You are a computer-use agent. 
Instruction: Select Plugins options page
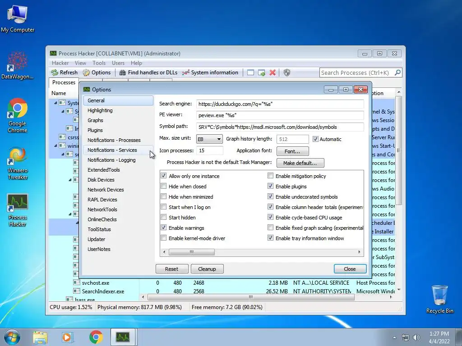pyautogui.click(x=118, y=130)
